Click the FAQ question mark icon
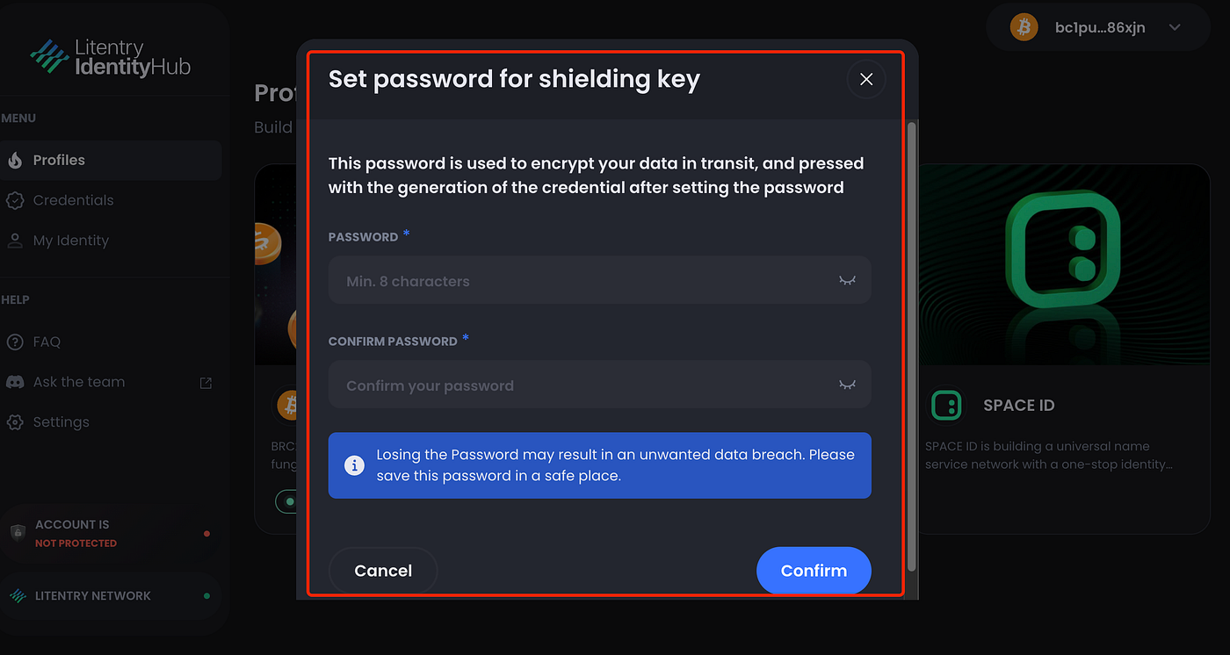 [15, 342]
